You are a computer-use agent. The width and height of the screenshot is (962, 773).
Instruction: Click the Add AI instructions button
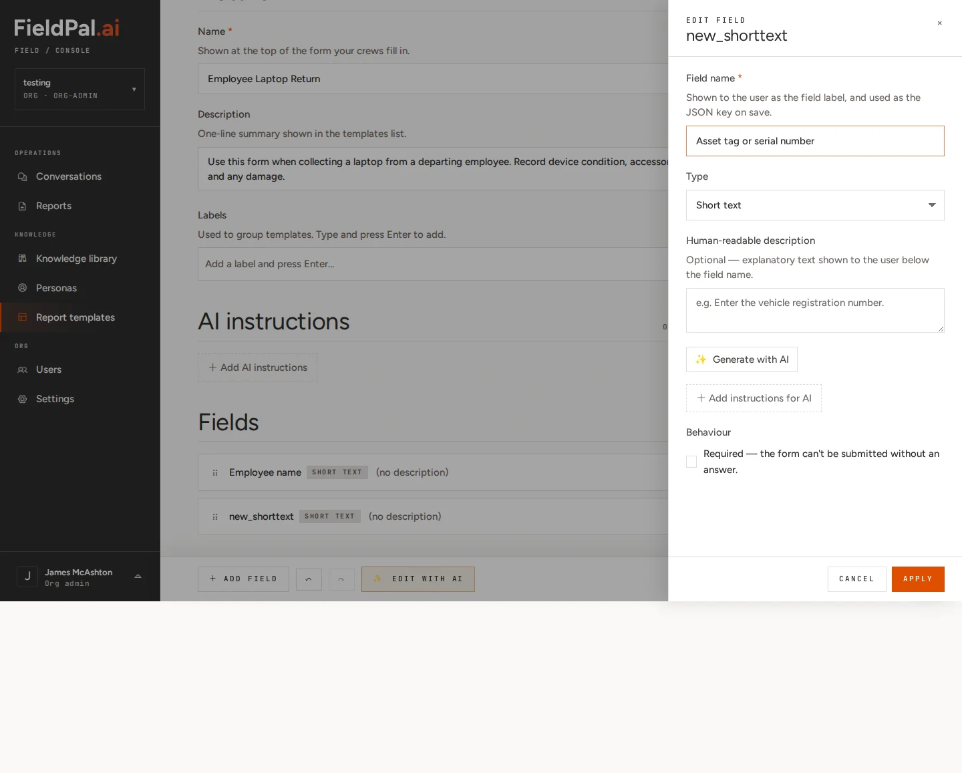click(x=257, y=367)
